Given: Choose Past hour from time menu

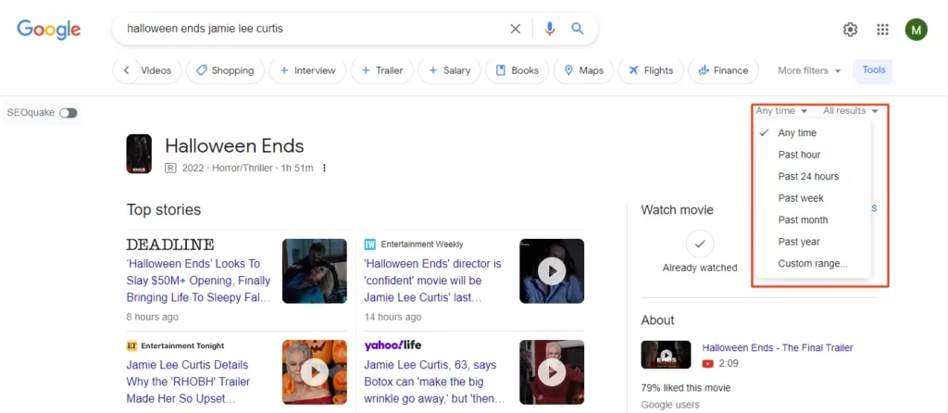Looking at the screenshot, I should coord(813,155).
